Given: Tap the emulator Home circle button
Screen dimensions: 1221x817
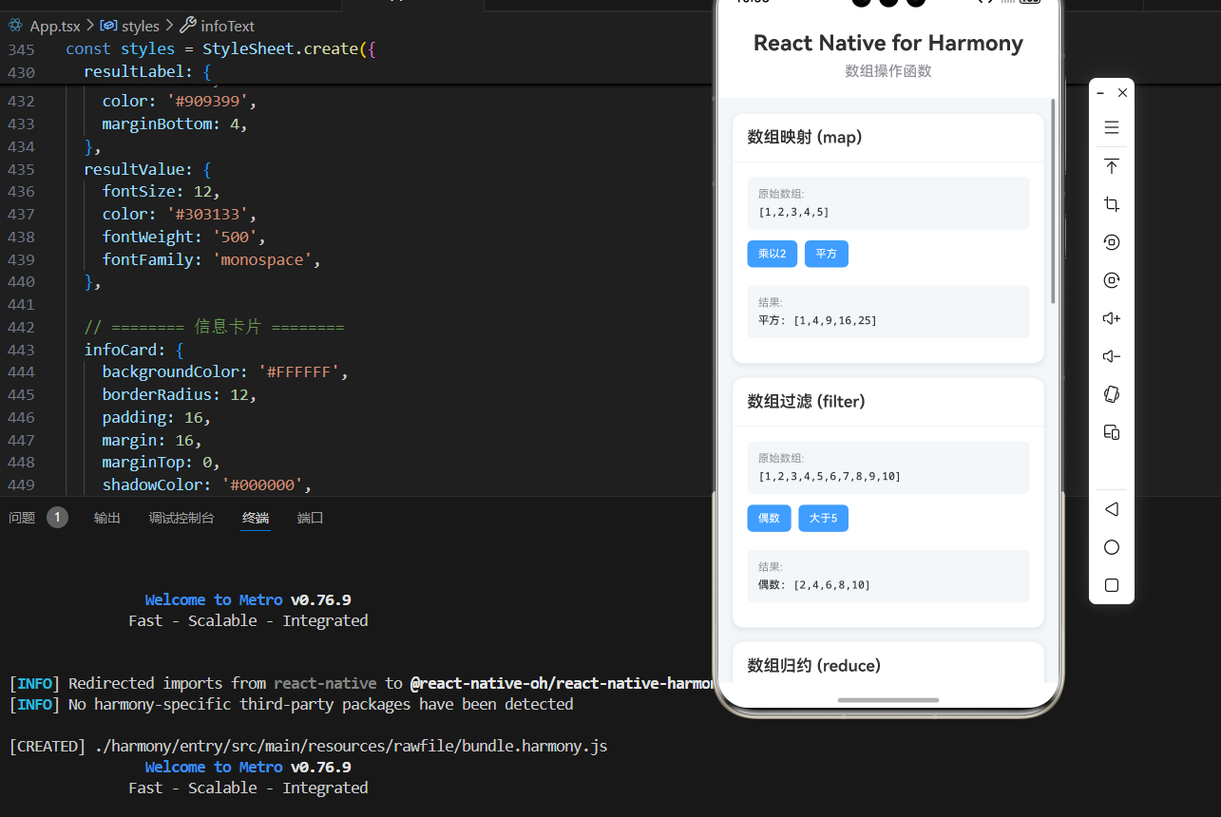Looking at the screenshot, I should pyautogui.click(x=1112, y=547).
